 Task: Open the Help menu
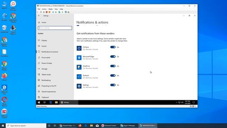[61, 9]
